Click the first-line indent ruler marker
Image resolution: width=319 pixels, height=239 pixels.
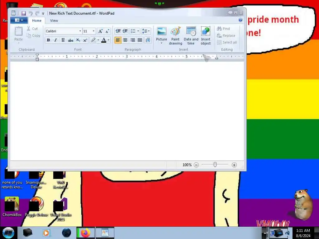coord(37,55)
